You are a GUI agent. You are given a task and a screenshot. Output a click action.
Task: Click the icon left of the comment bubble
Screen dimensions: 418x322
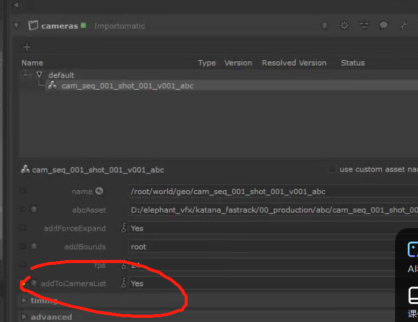pyautogui.click(x=364, y=26)
